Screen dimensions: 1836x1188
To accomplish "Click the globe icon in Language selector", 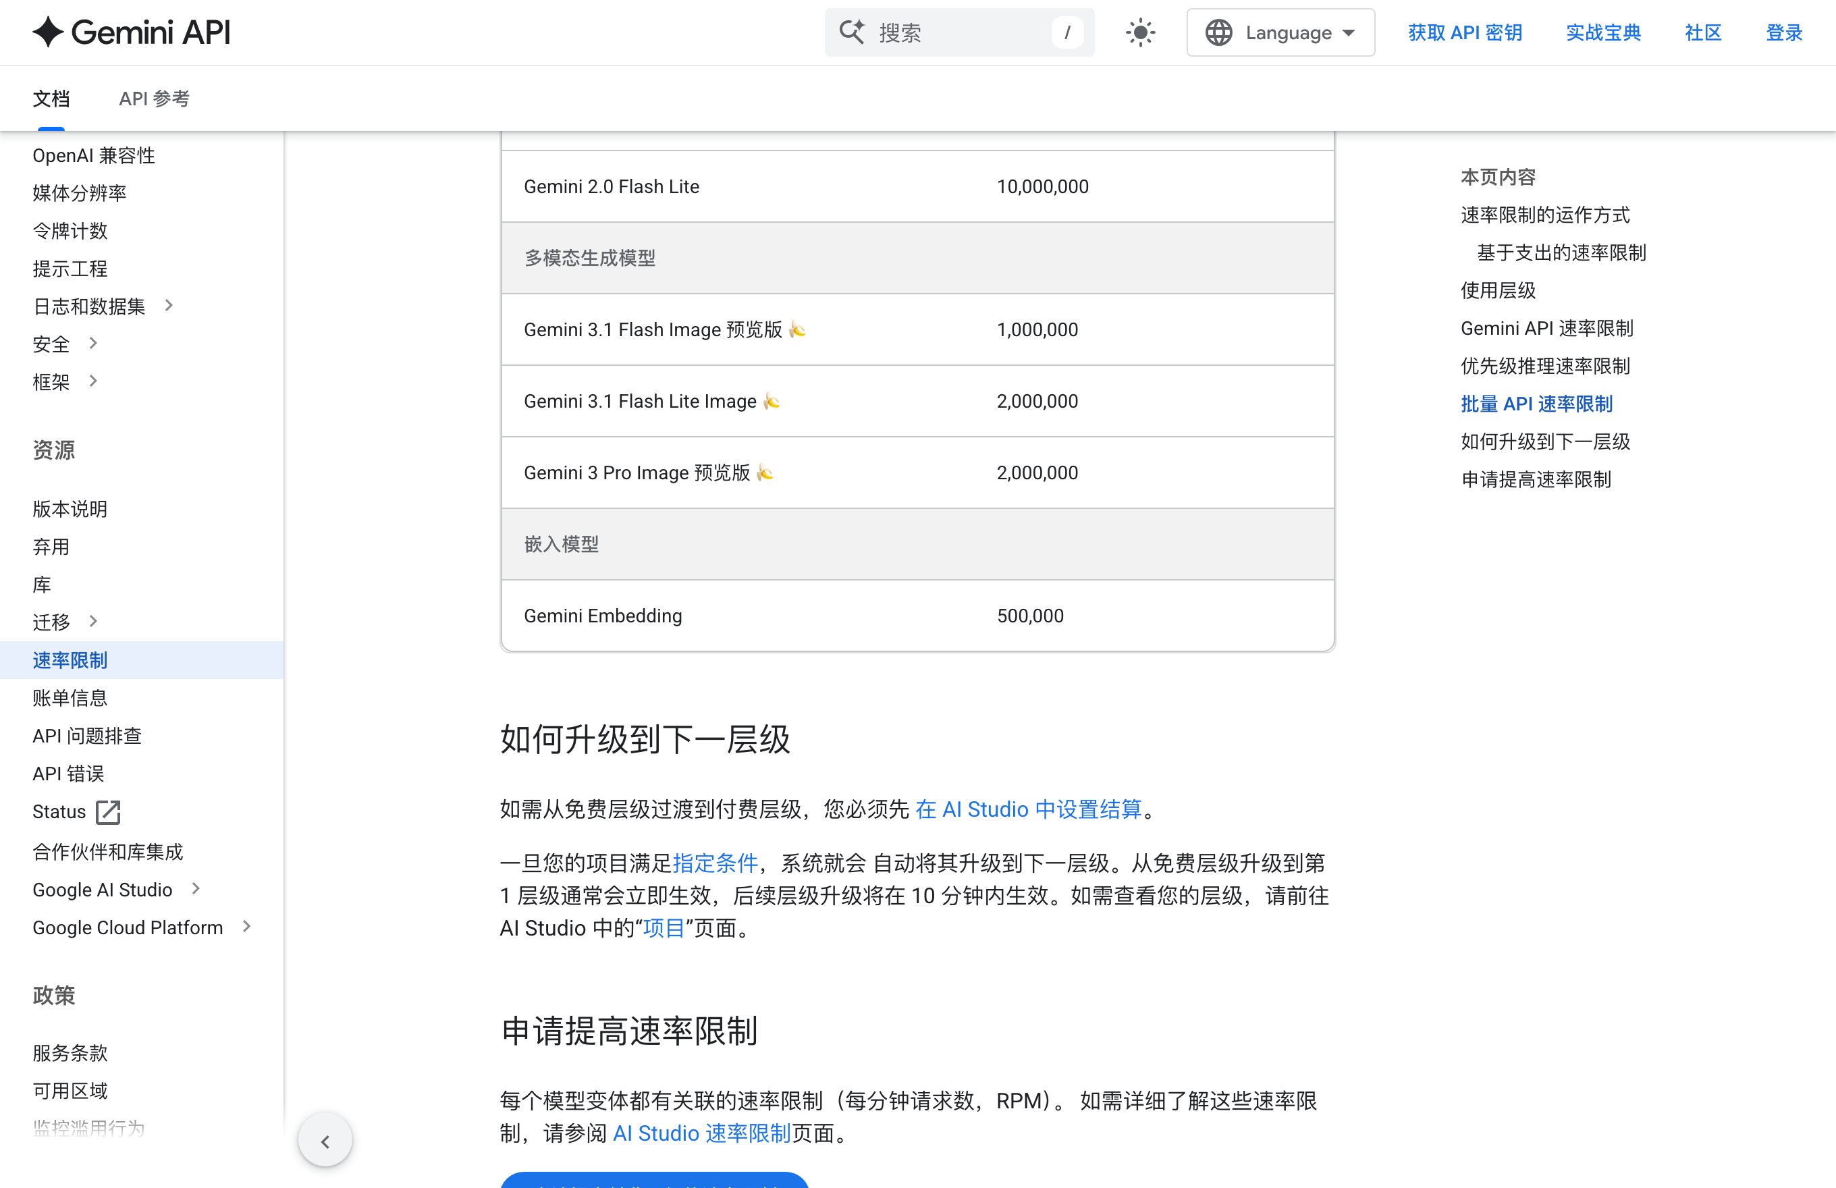I will [1219, 32].
